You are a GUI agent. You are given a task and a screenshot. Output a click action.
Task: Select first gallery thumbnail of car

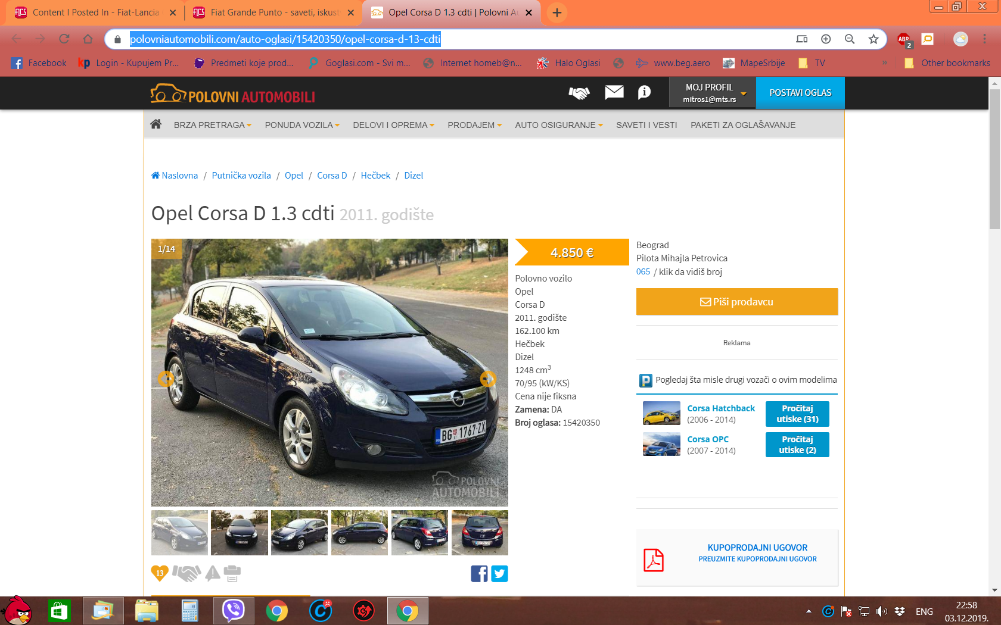click(x=179, y=533)
